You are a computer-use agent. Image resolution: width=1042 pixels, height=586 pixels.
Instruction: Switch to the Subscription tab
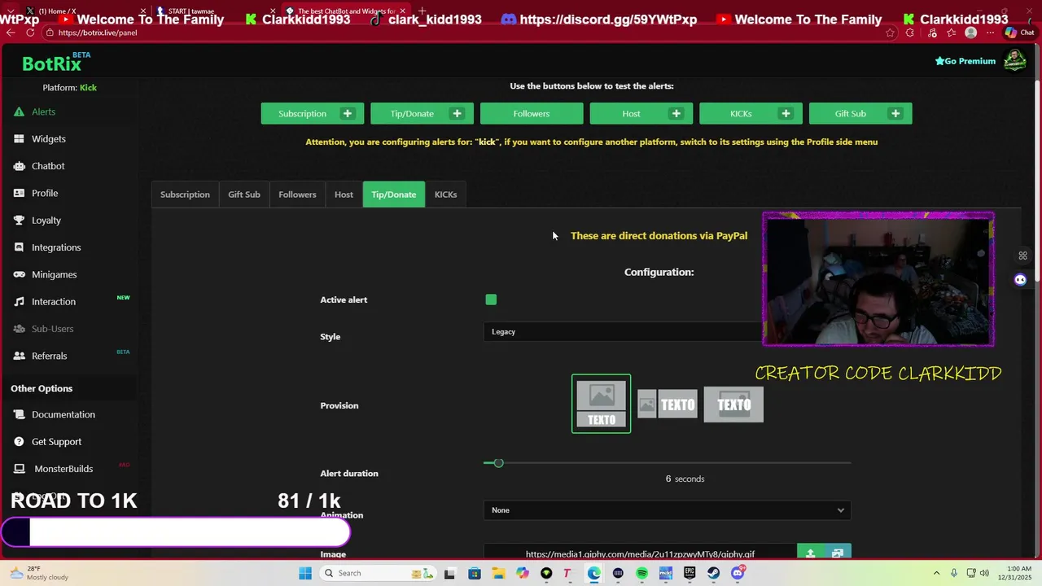pos(185,195)
